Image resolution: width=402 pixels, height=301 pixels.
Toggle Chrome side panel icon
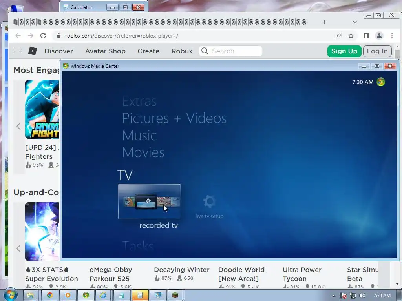pos(366,36)
